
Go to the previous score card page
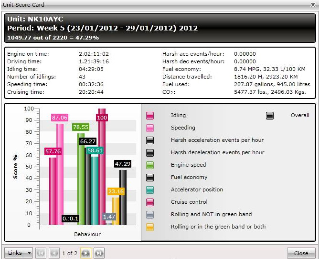tap(54, 253)
